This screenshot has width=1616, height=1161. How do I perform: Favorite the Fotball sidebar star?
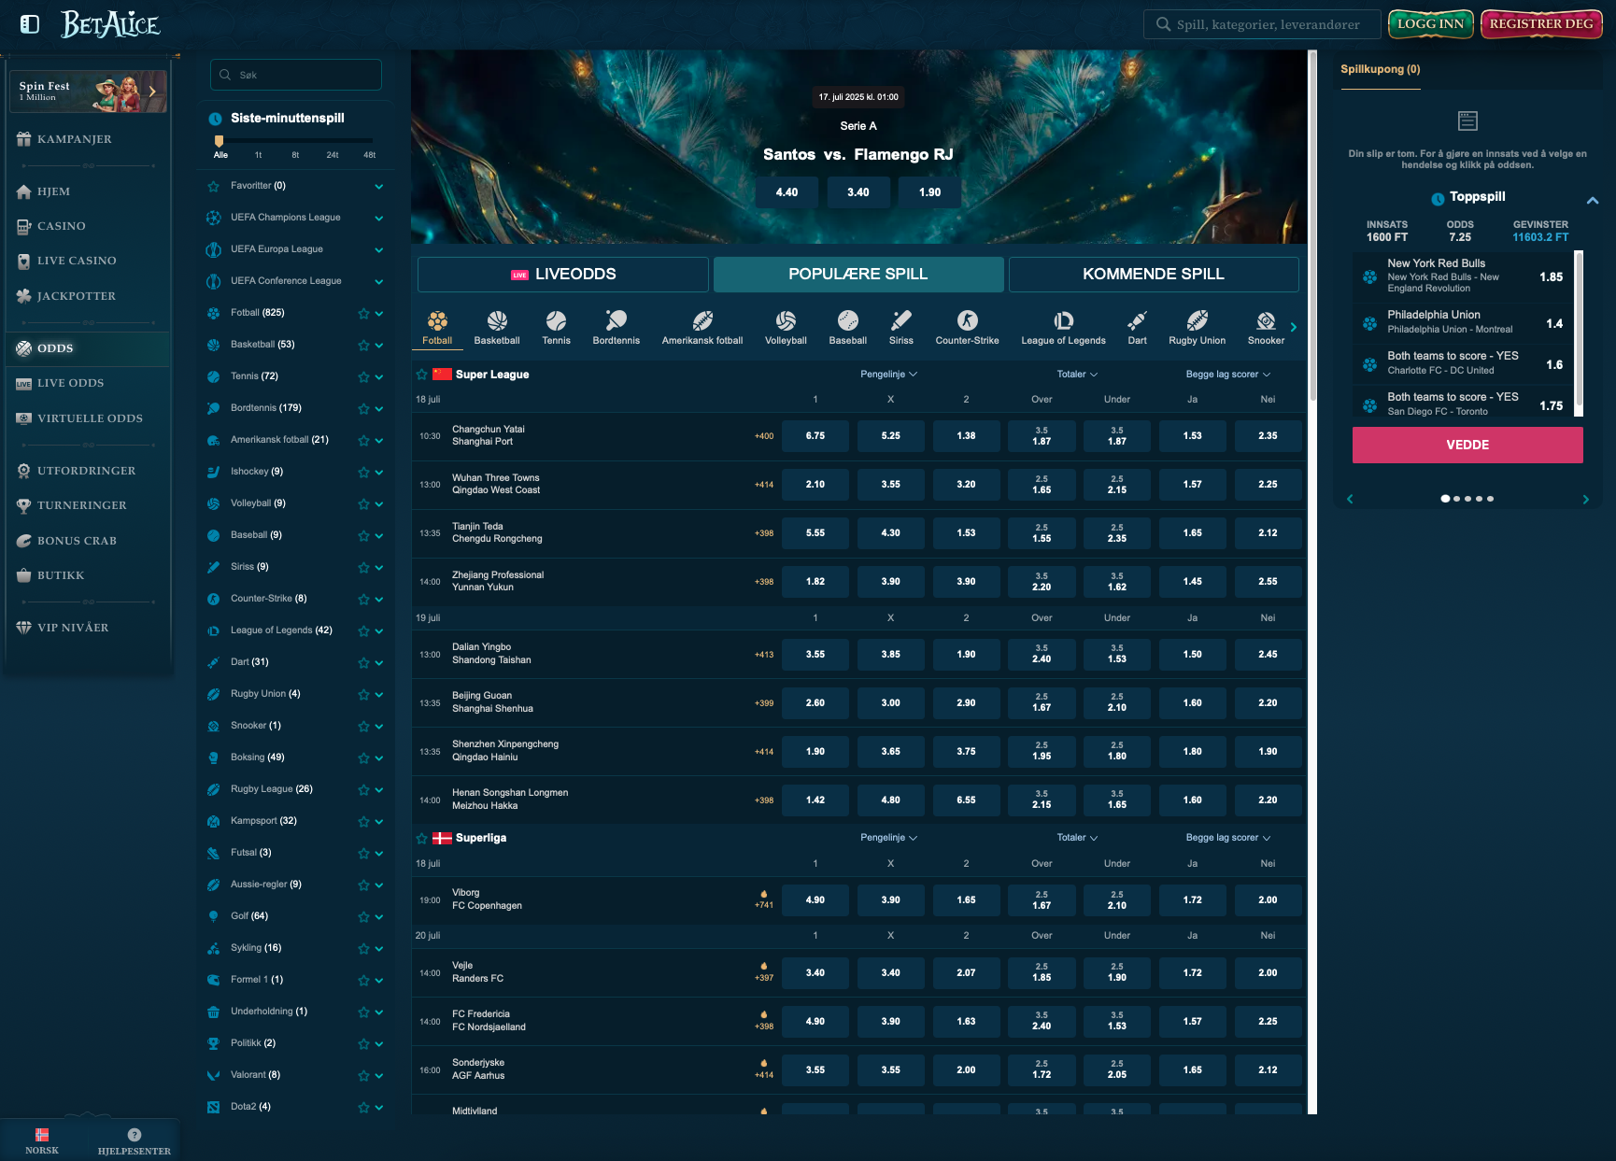[363, 314]
